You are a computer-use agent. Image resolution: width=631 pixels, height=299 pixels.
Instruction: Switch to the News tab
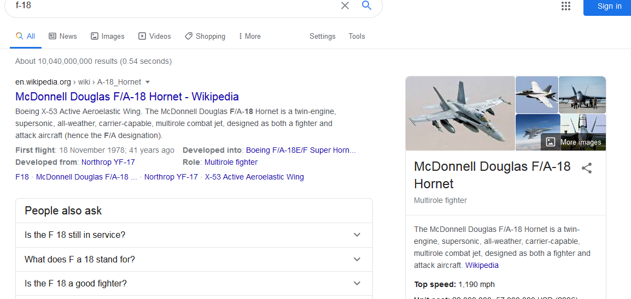click(x=63, y=36)
